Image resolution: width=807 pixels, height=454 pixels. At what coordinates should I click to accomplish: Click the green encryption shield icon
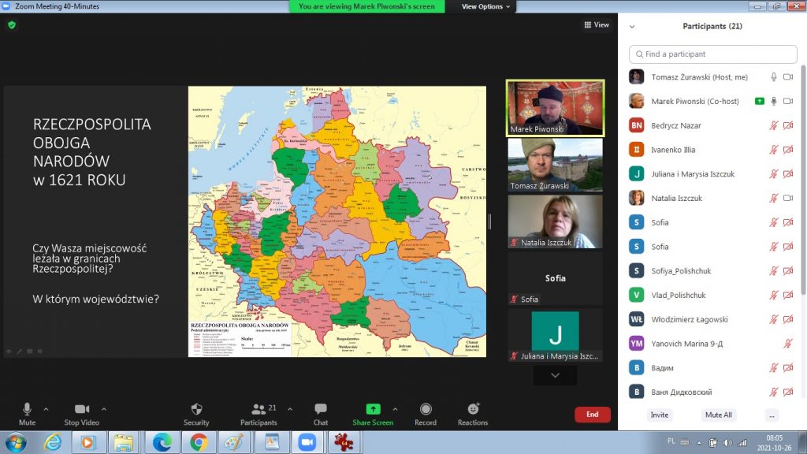click(11, 25)
